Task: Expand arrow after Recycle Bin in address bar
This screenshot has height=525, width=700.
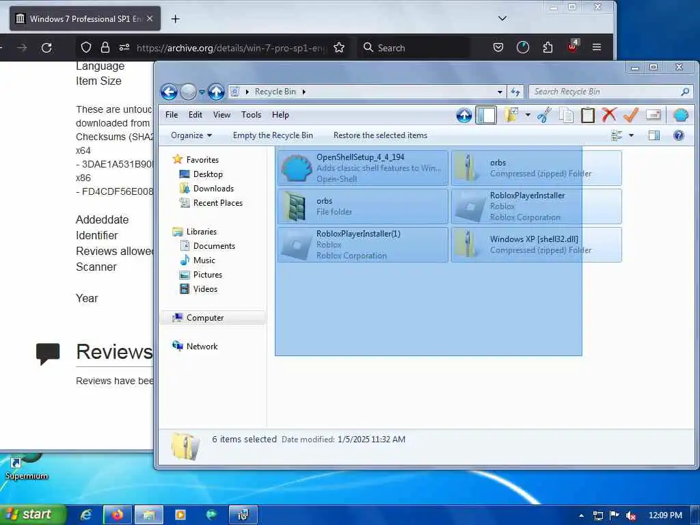Action: pos(304,92)
